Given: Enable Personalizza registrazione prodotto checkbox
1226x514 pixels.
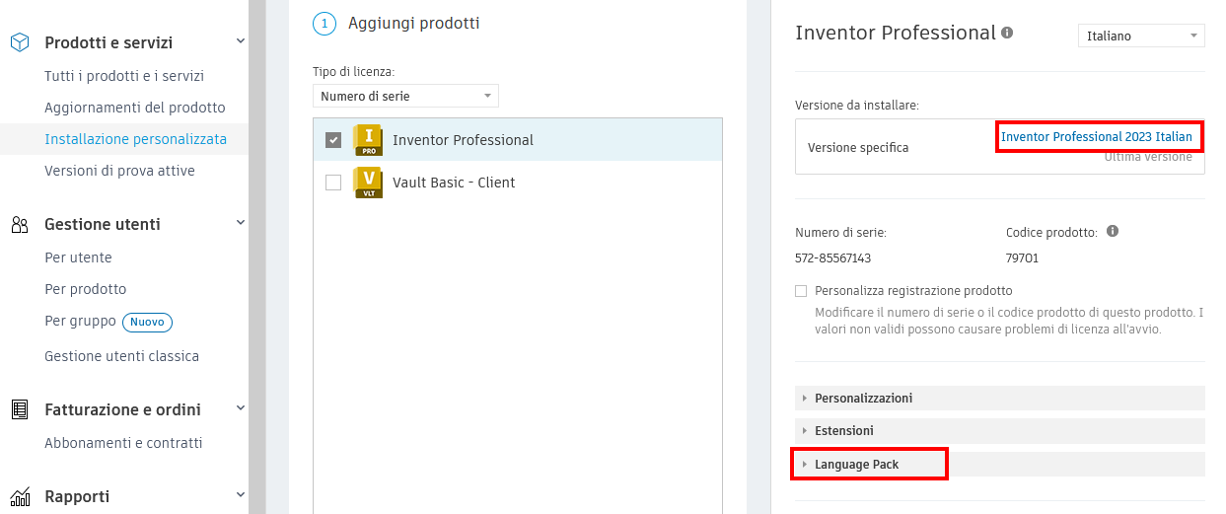Looking at the screenshot, I should click(801, 291).
